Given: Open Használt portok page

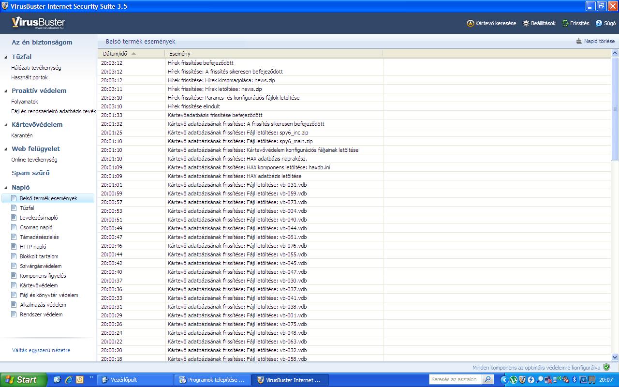Looking at the screenshot, I should click(29, 77).
